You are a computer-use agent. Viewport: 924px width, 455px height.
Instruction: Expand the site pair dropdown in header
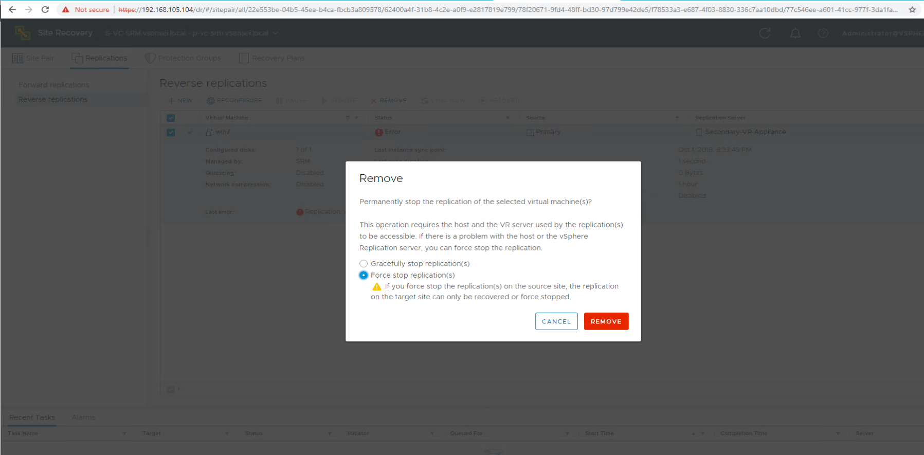[x=276, y=33]
